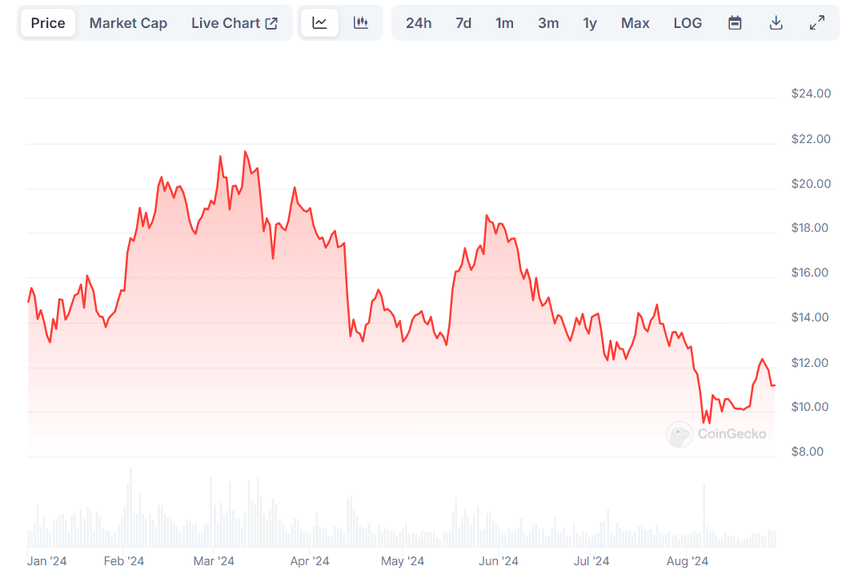Click the CoinGecko watermark logo
The image size is (846, 578).
(x=680, y=434)
